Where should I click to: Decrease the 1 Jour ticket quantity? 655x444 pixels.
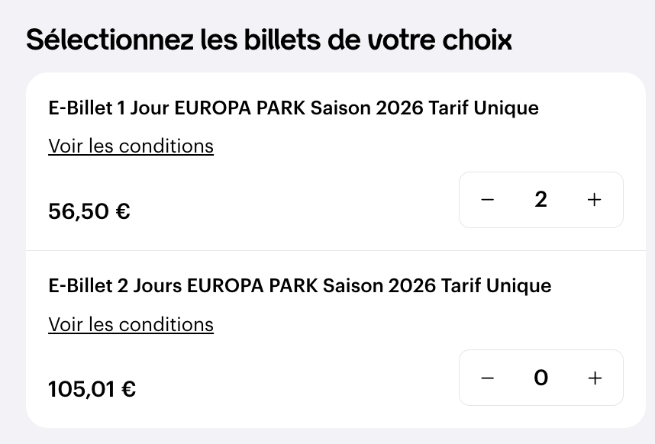point(488,200)
